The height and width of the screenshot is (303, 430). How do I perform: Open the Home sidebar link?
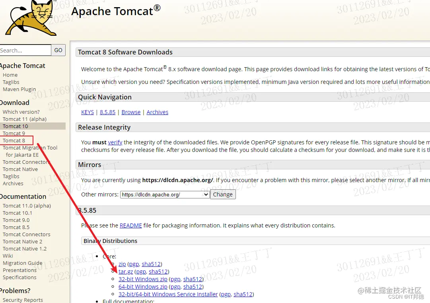pos(10,75)
